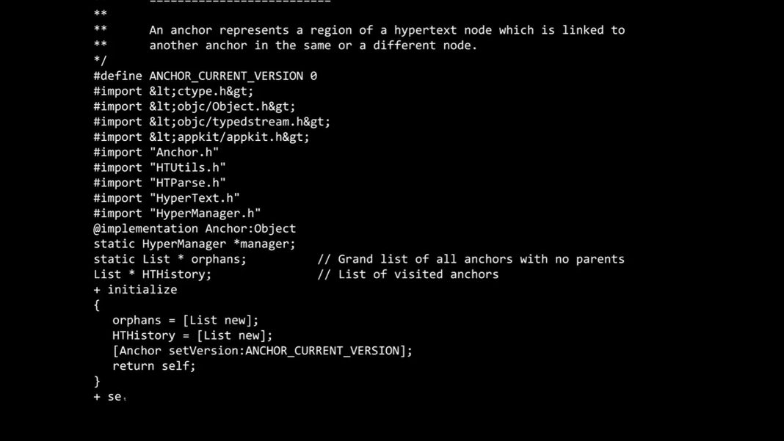The height and width of the screenshot is (441, 784).
Task: Click the ANCHOR_CURRENT_VERSION define line
Action: (205, 76)
